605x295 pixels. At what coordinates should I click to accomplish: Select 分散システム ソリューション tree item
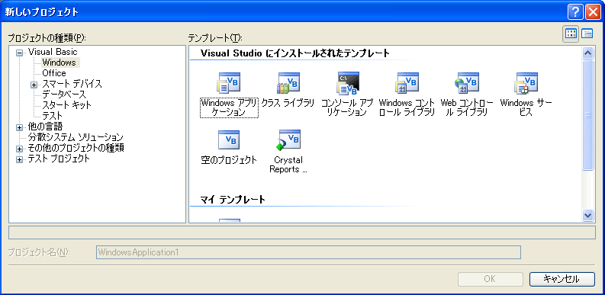click(76, 137)
